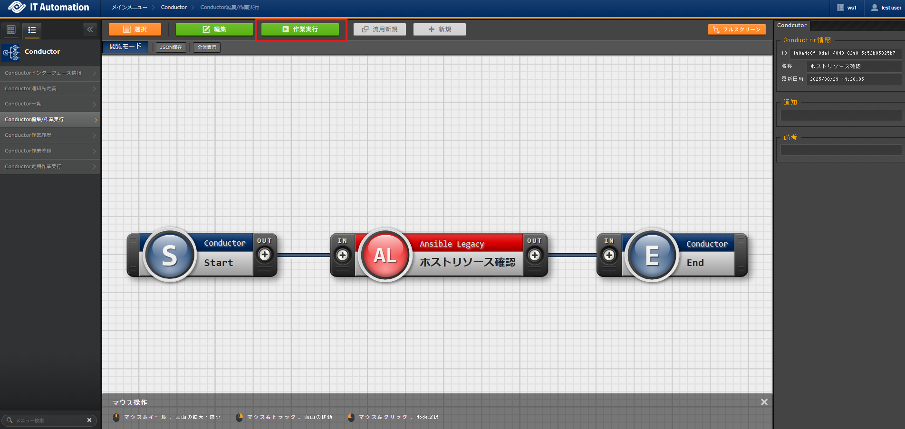Close the mouse operation help panel
Viewport: 905px width, 429px height.
coord(764,402)
